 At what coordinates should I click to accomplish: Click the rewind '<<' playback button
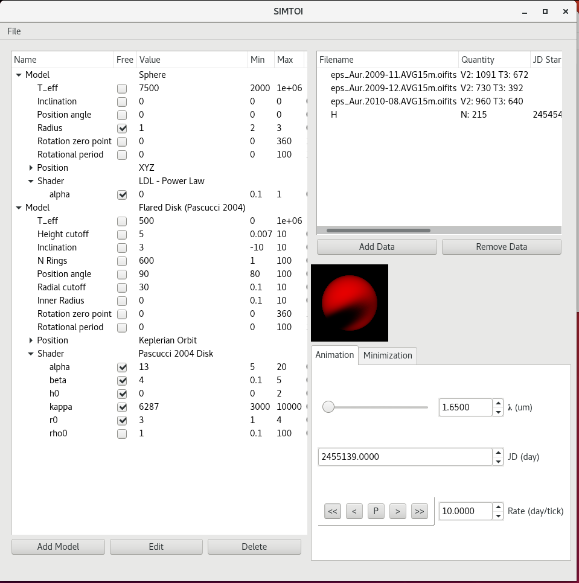pyautogui.click(x=332, y=511)
